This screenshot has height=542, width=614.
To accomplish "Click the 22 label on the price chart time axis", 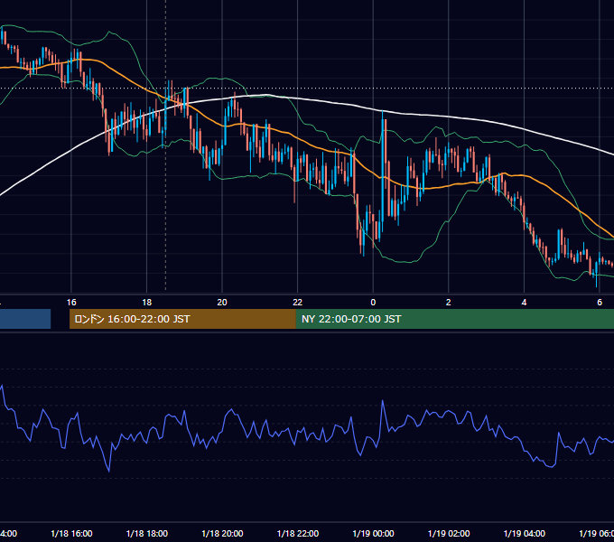I will 298,303.
